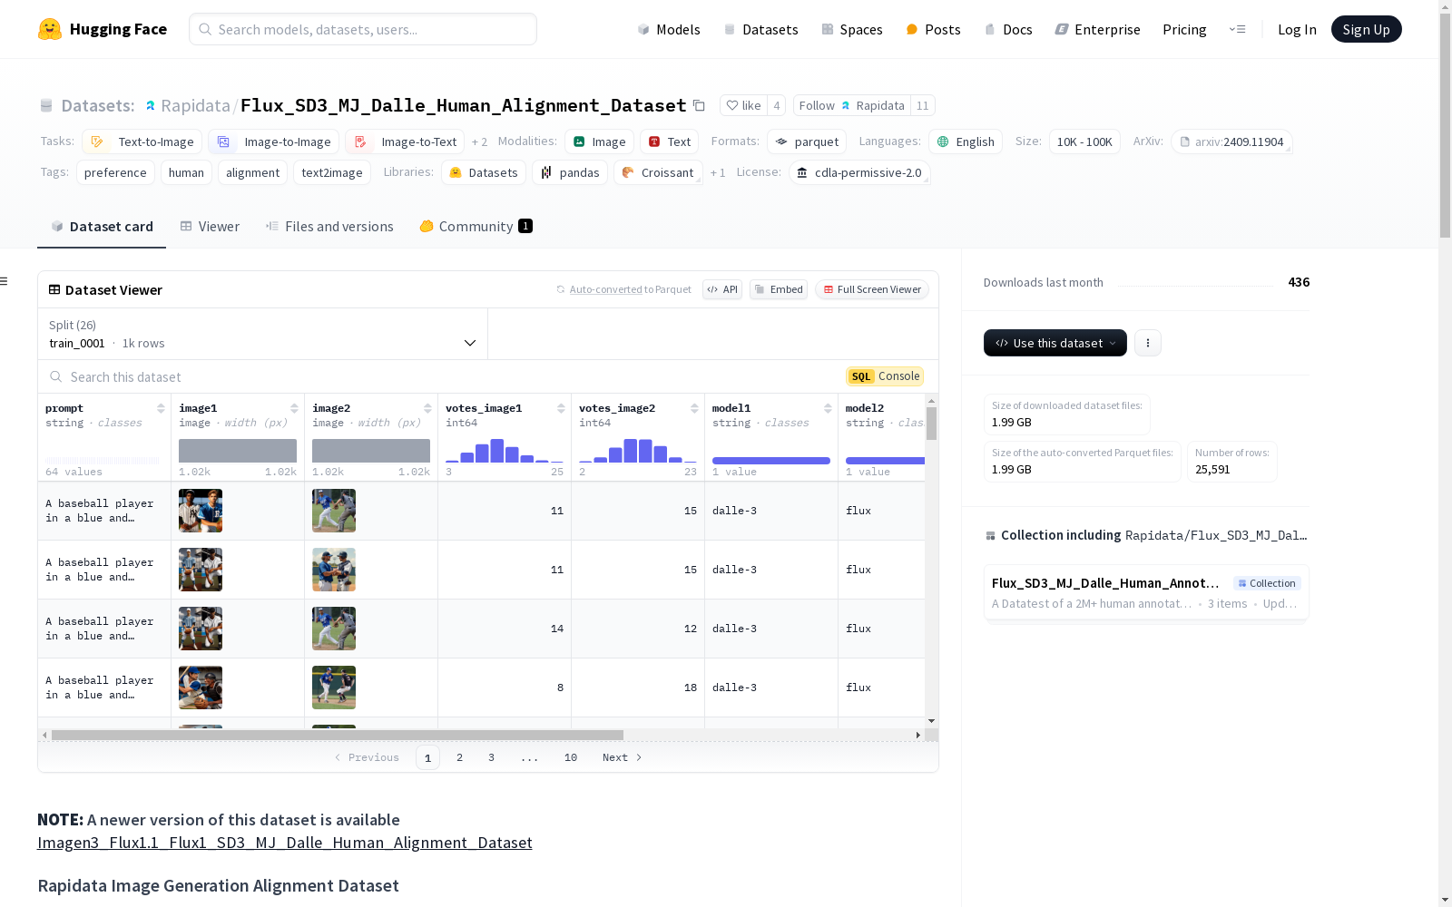
Task: Click the votes_image2 histogram bars
Action: click(638, 451)
